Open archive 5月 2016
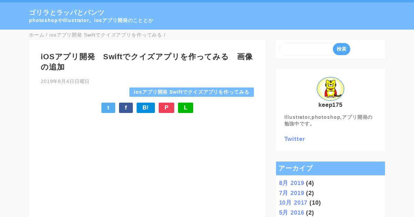 (292, 213)
